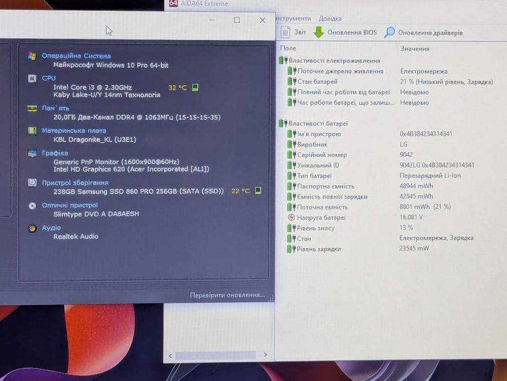This screenshot has height=381, width=507.
Task: Click the Intel HD Graphics 620 line
Action: click(131, 169)
